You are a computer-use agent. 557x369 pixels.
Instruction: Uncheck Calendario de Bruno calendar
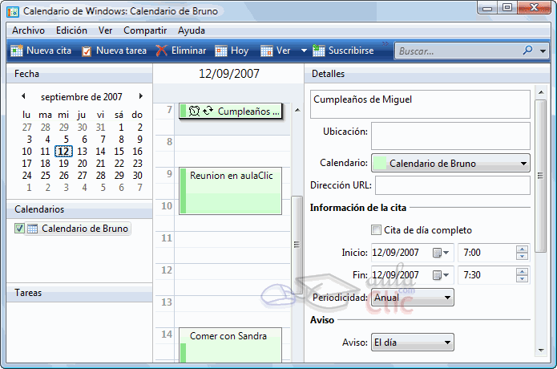[x=20, y=229]
